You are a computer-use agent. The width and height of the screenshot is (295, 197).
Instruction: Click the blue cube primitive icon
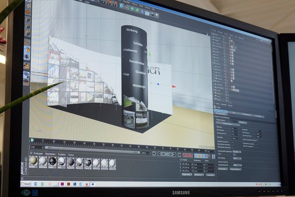coord(122,6)
